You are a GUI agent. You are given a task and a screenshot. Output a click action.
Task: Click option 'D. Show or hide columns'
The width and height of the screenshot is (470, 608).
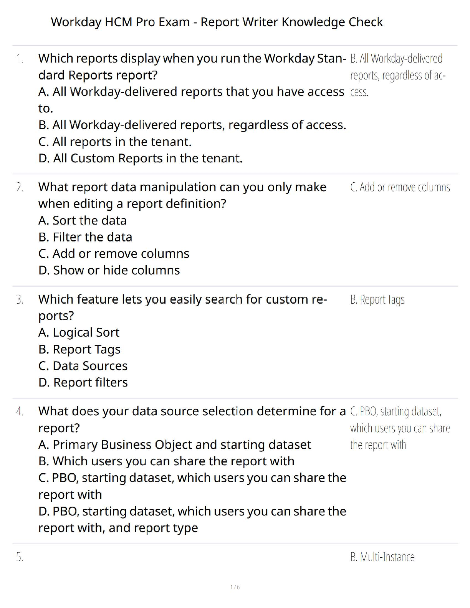click(x=109, y=270)
